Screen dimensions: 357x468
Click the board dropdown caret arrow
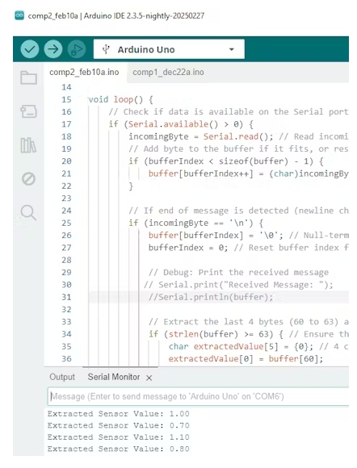click(232, 49)
